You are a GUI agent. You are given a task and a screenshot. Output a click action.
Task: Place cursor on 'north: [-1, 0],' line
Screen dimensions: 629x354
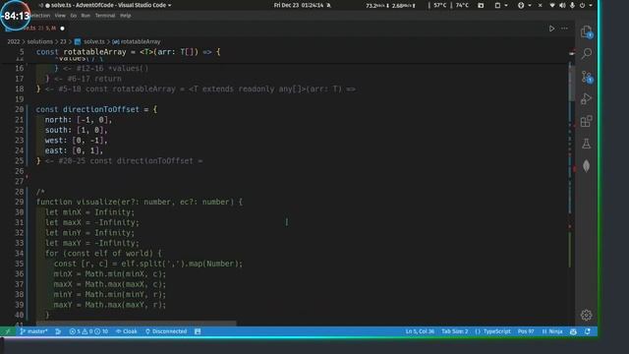click(79, 120)
